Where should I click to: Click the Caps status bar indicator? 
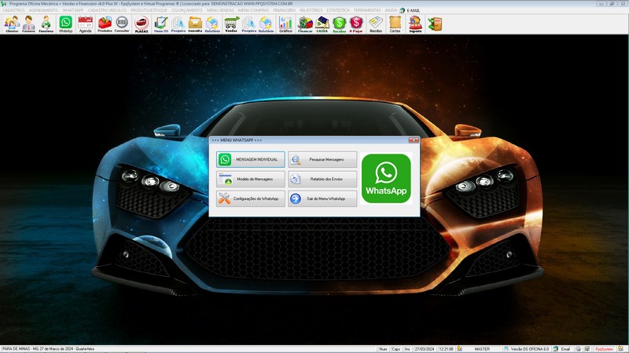coord(396,349)
